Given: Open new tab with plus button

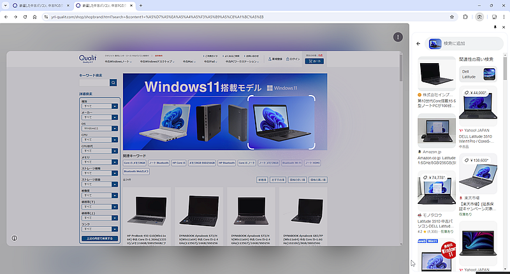Looking at the screenshot, I should point(141,6).
